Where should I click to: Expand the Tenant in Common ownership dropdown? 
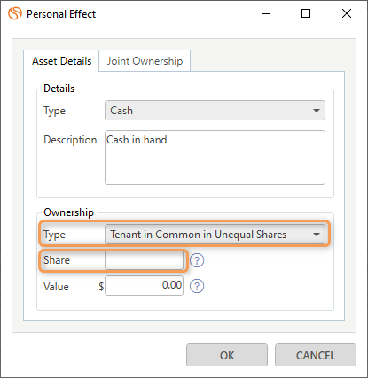click(215, 235)
